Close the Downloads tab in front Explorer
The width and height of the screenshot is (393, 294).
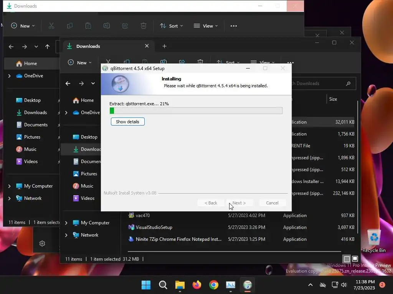[x=147, y=46]
